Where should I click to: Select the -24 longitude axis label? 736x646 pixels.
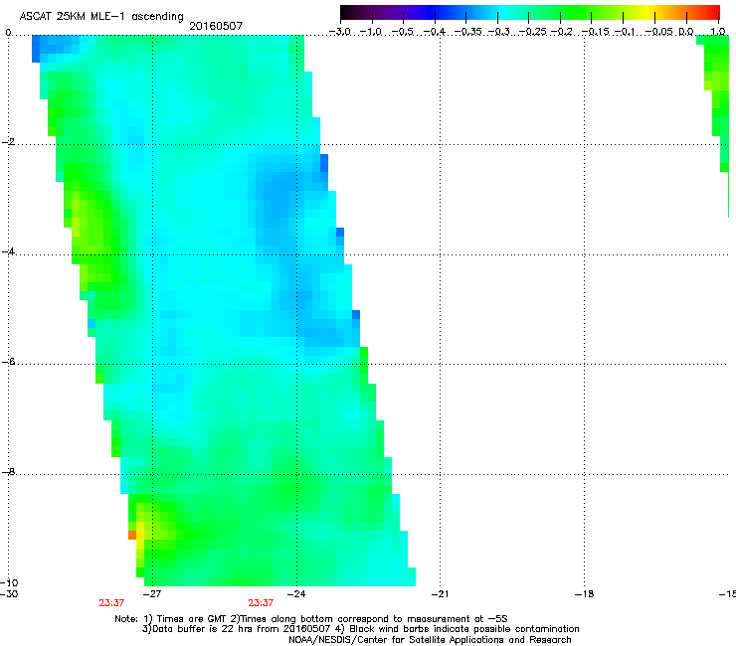pos(296,594)
